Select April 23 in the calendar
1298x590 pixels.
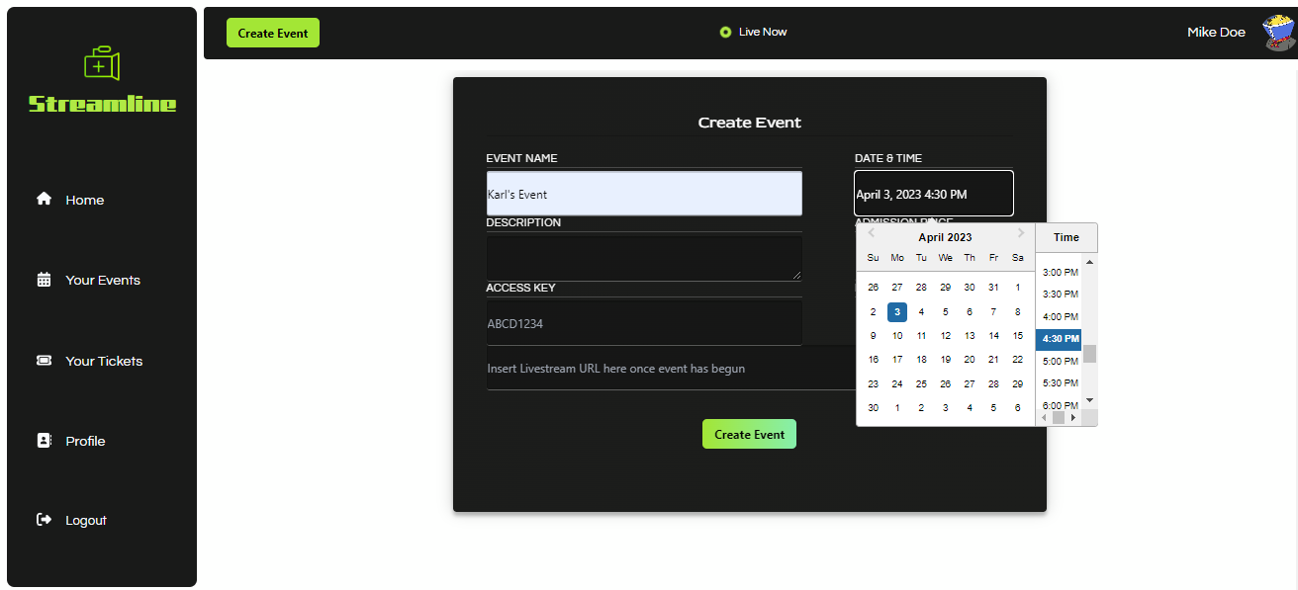point(873,383)
